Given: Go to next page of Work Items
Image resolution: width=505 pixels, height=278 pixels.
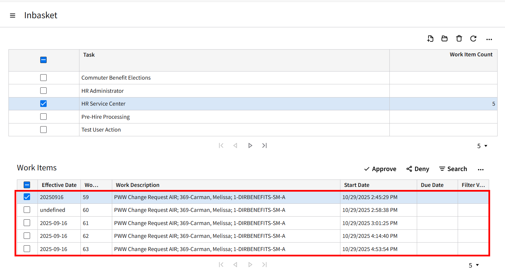Looking at the screenshot, I should 250,265.
